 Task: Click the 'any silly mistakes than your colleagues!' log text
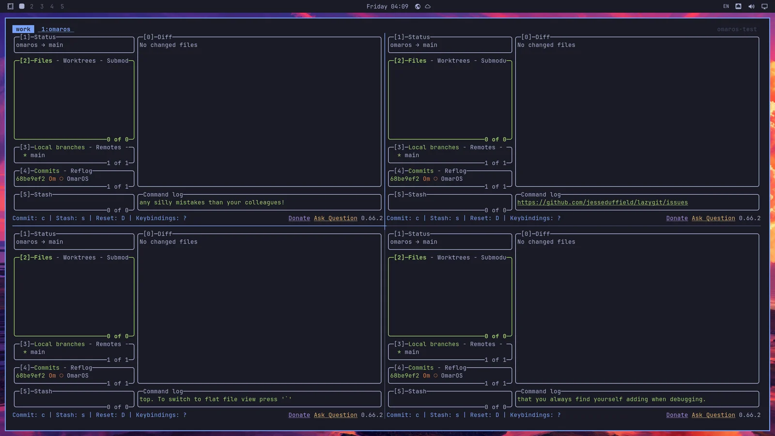(x=212, y=202)
